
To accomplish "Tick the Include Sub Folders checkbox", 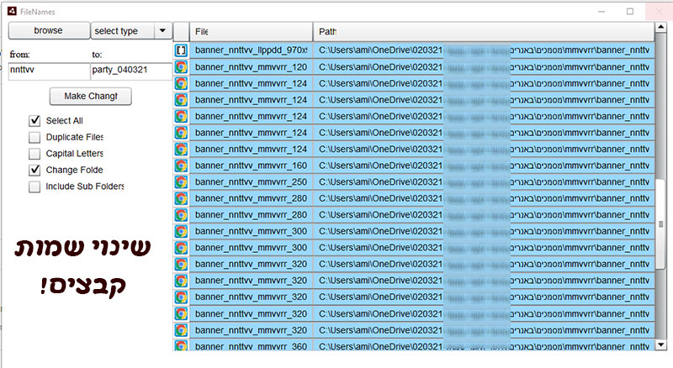I will point(34,187).
